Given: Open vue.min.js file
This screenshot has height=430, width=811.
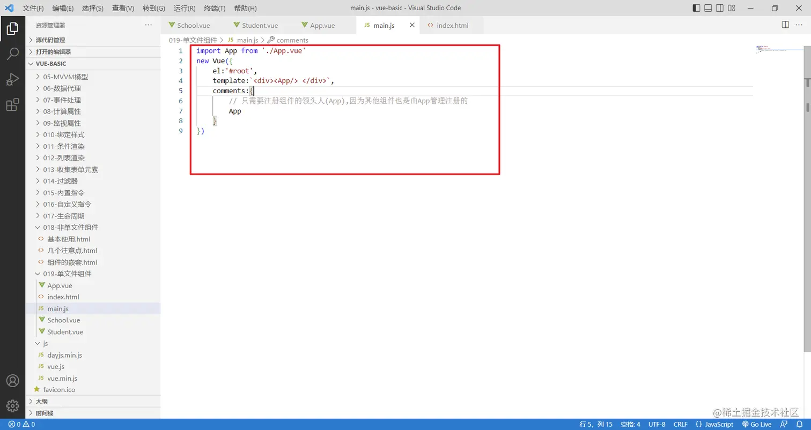Looking at the screenshot, I should pyautogui.click(x=93, y=378).
